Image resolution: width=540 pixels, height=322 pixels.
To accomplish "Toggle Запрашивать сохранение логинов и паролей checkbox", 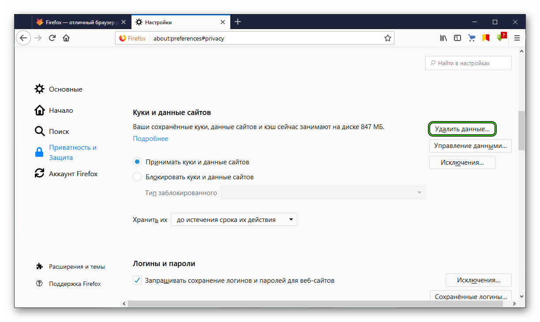I will click(137, 280).
